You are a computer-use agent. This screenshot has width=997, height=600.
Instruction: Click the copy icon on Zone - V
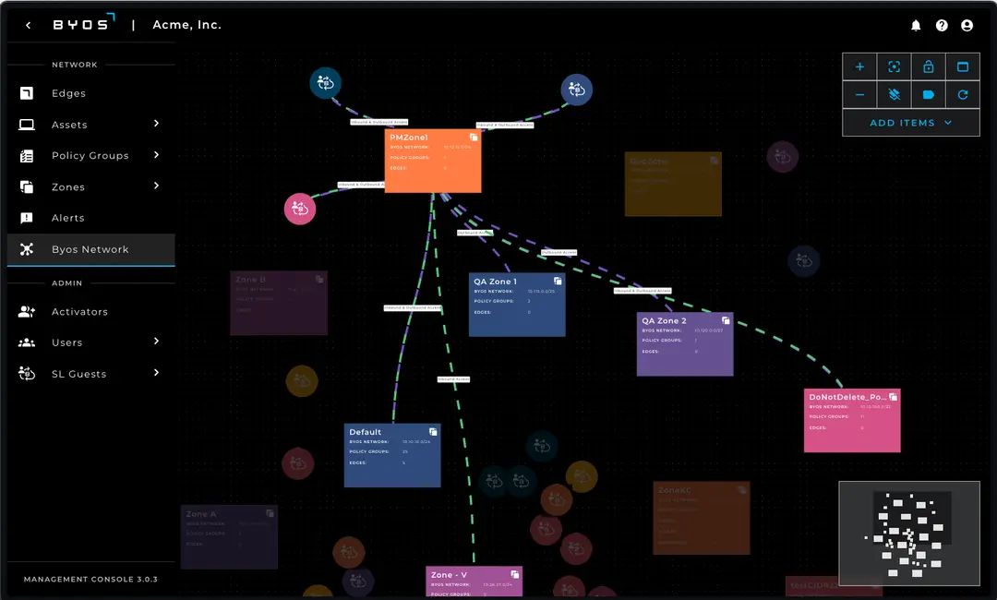(515, 574)
